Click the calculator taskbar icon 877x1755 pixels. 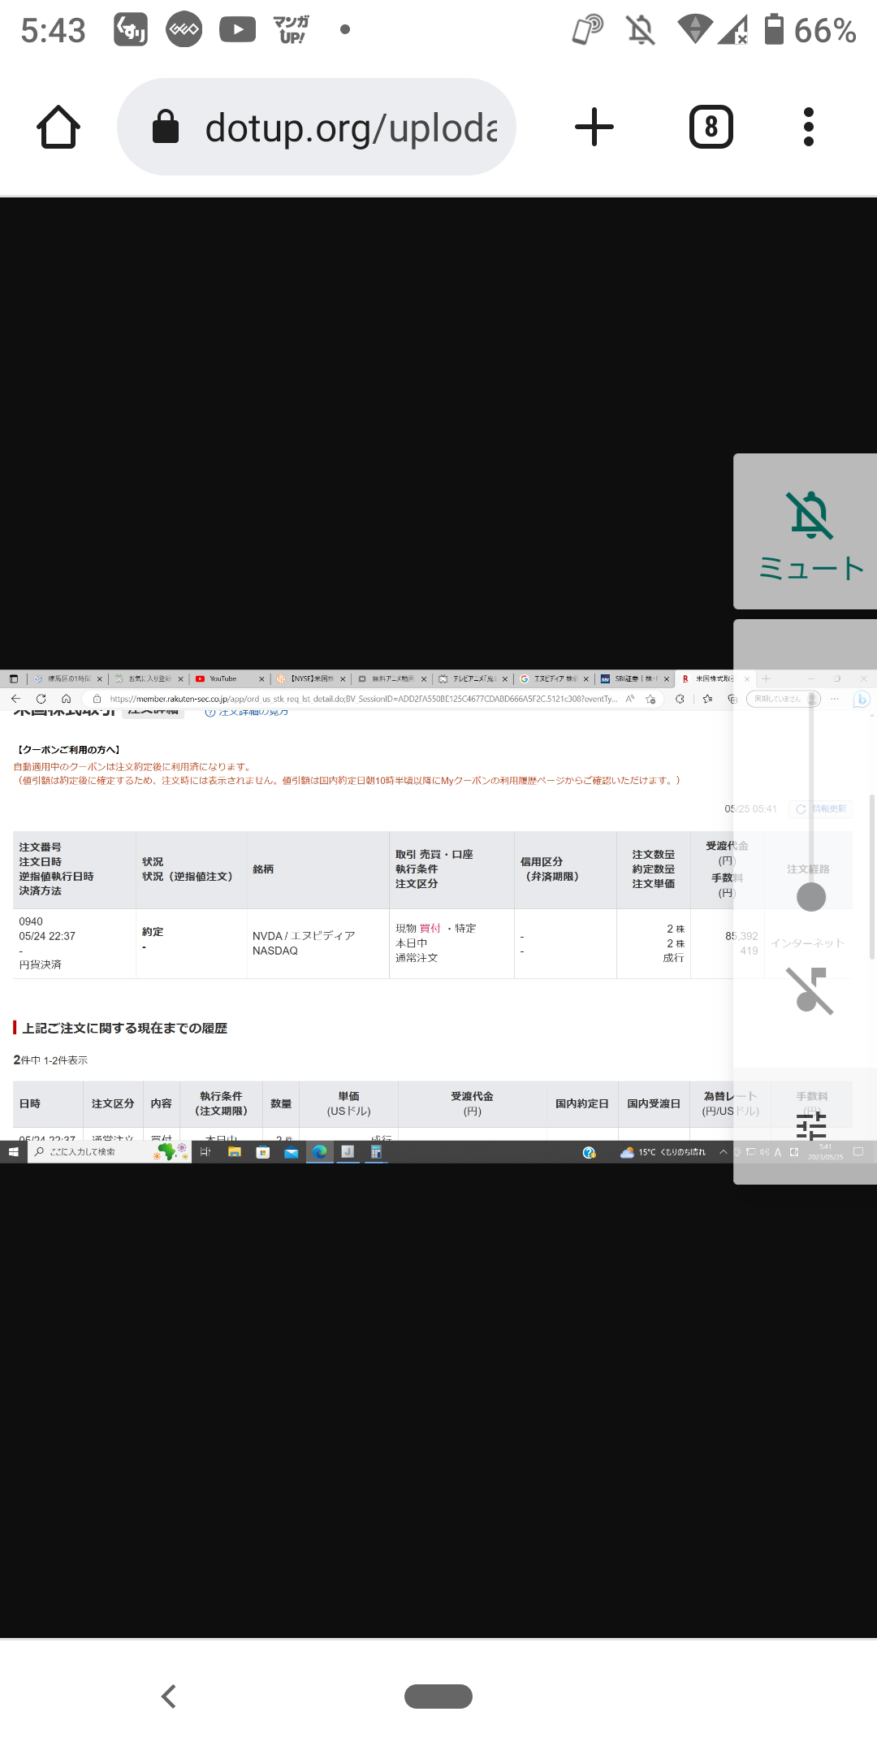pyautogui.click(x=376, y=1152)
